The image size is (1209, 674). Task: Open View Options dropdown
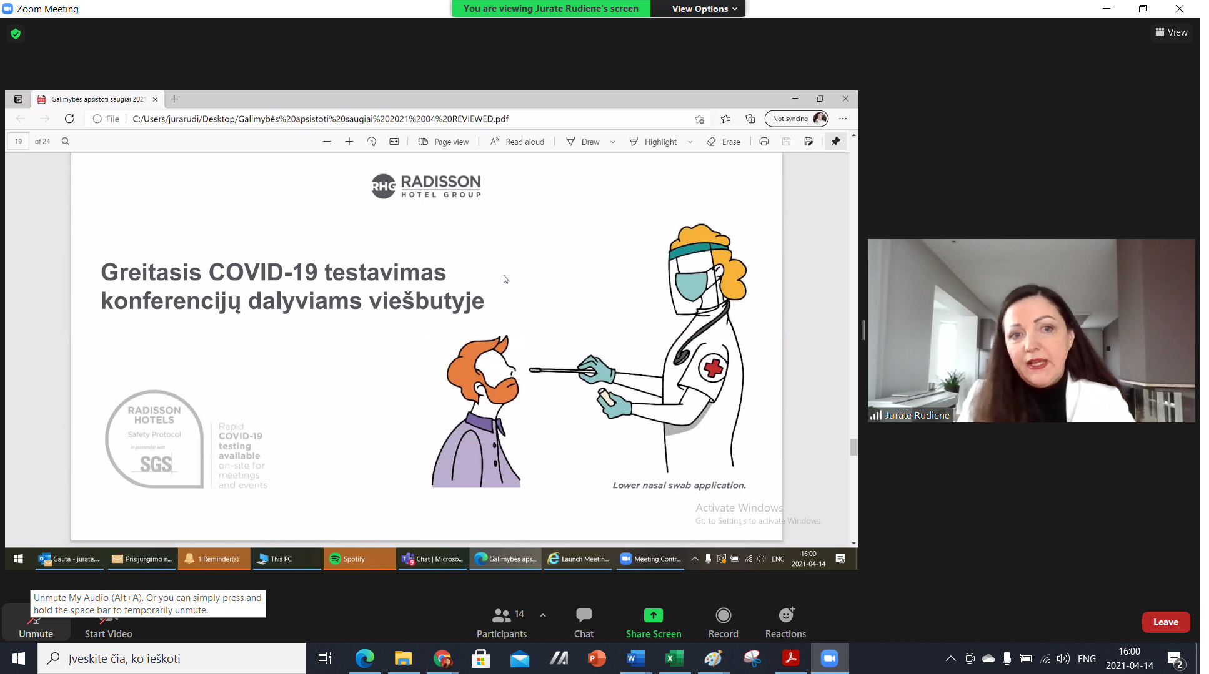704,9
